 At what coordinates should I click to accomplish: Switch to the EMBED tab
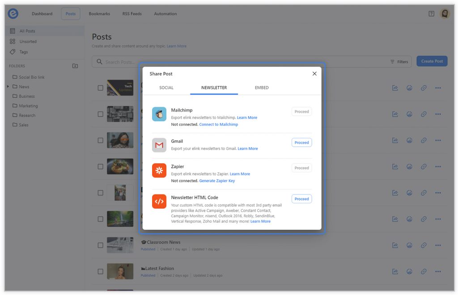(x=262, y=88)
